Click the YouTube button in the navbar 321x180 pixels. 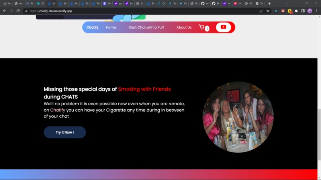(223, 27)
